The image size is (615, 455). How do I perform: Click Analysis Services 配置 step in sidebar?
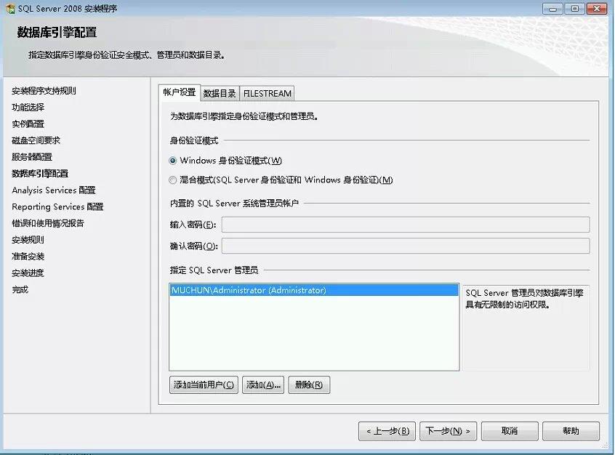click(54, 190)
